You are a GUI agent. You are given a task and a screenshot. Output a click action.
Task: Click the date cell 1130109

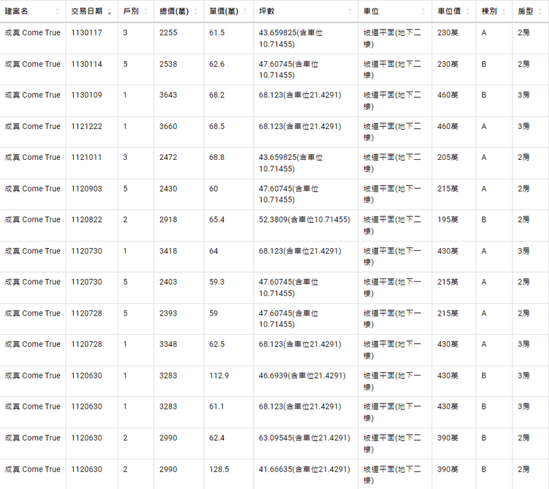click(87, 95)
